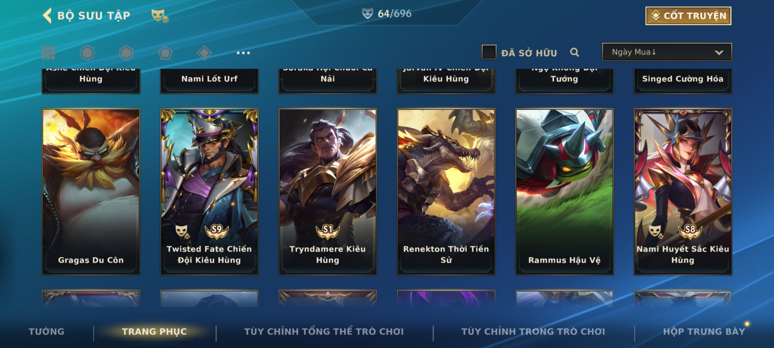The width and height of the screenshot is (774, 348).
Task: Open skin search with the magnifier icon
Action: (574, 52)
